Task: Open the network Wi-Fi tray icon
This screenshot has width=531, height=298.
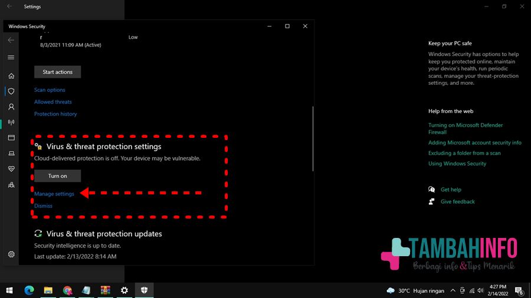Action: coord(472,290)
